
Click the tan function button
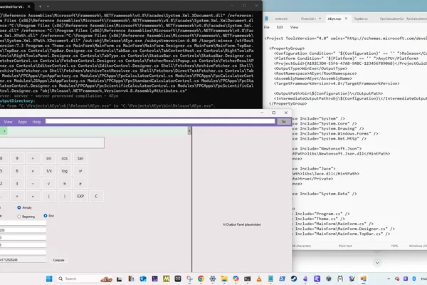click(x=80, y=158)
